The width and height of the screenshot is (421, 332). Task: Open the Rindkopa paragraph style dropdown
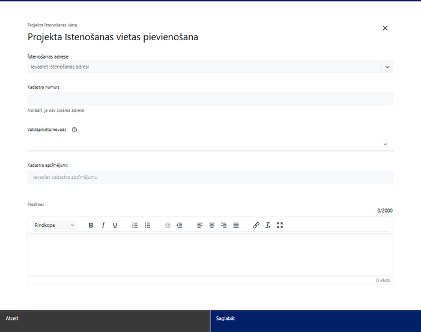click(54, 225)
